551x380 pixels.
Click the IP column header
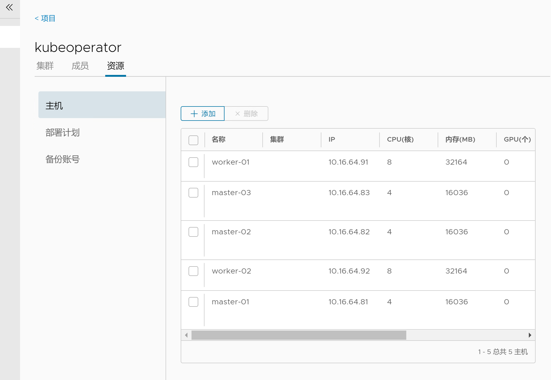(x=332, y=139)
